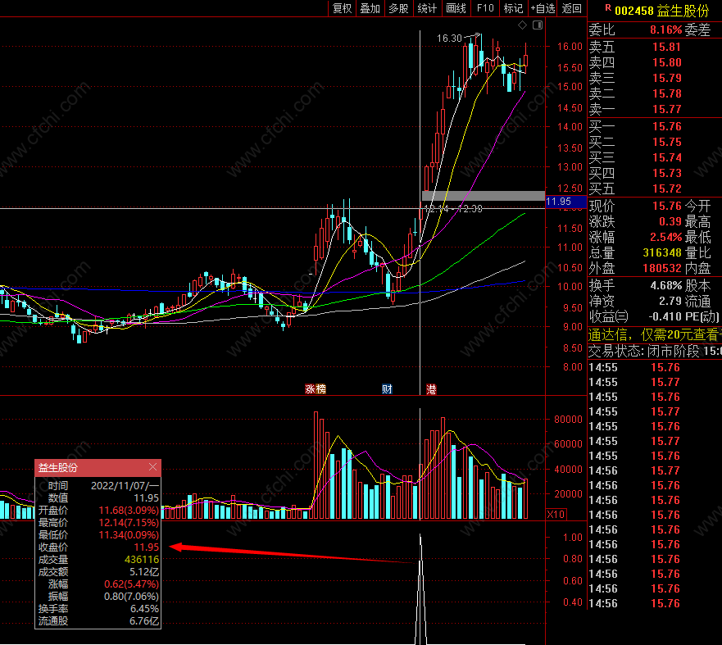Select the 卖二 15.78 ask row

click(655, 93)
